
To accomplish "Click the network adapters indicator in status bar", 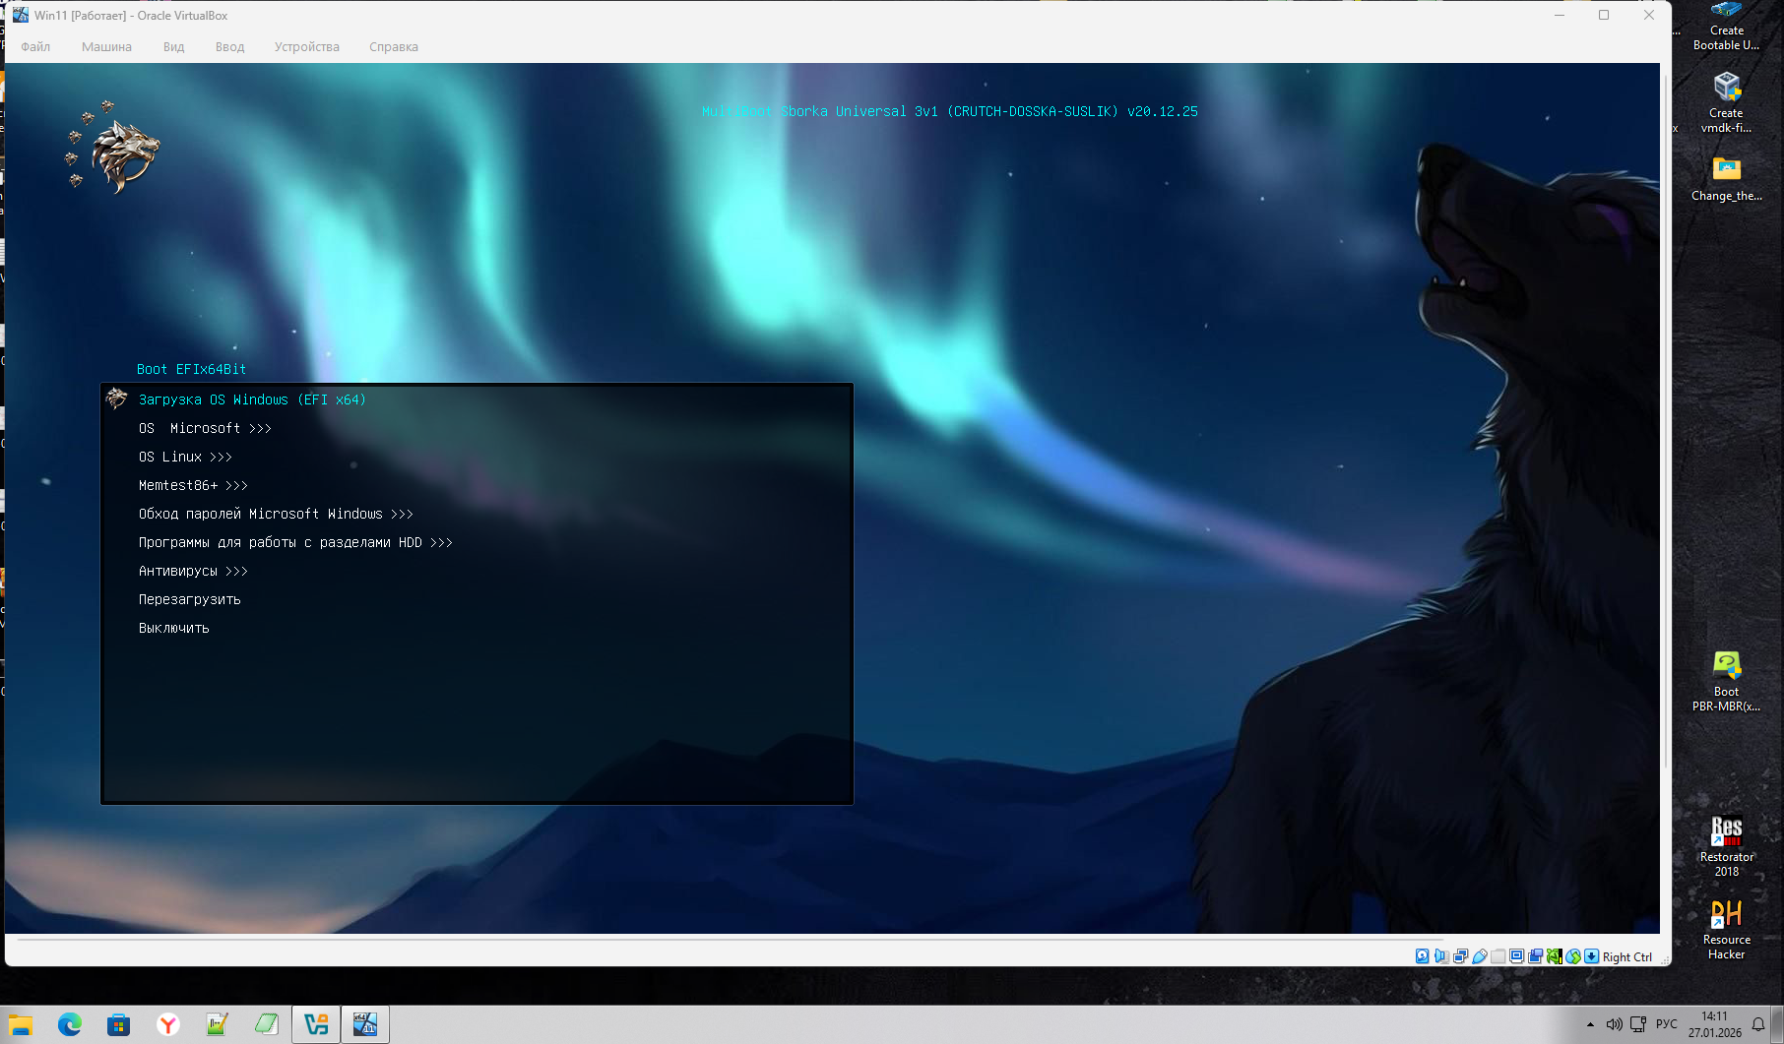I will [x=1460, y=956].
